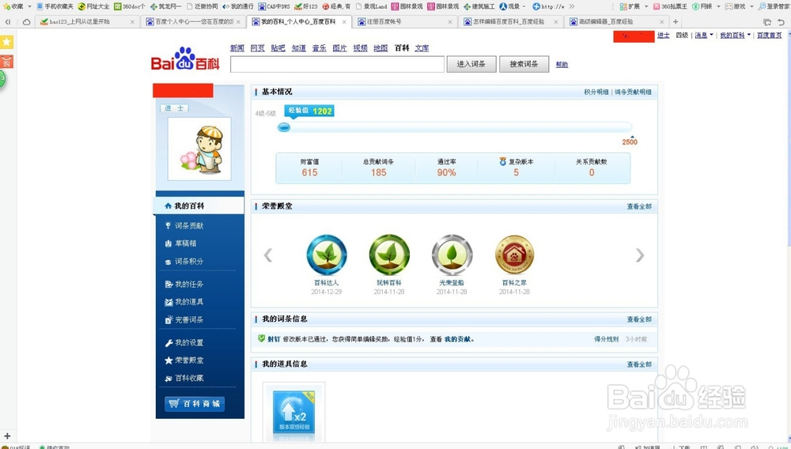Open 音乐 in Baidu top navigation
791x449 pixels.
point(319,48)
